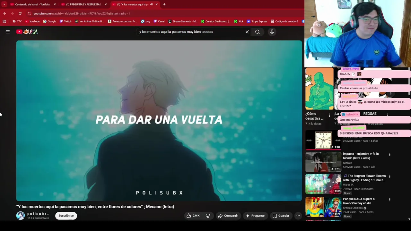
Task: Click the Guardar save button
Action: click(x=281, y=216)
